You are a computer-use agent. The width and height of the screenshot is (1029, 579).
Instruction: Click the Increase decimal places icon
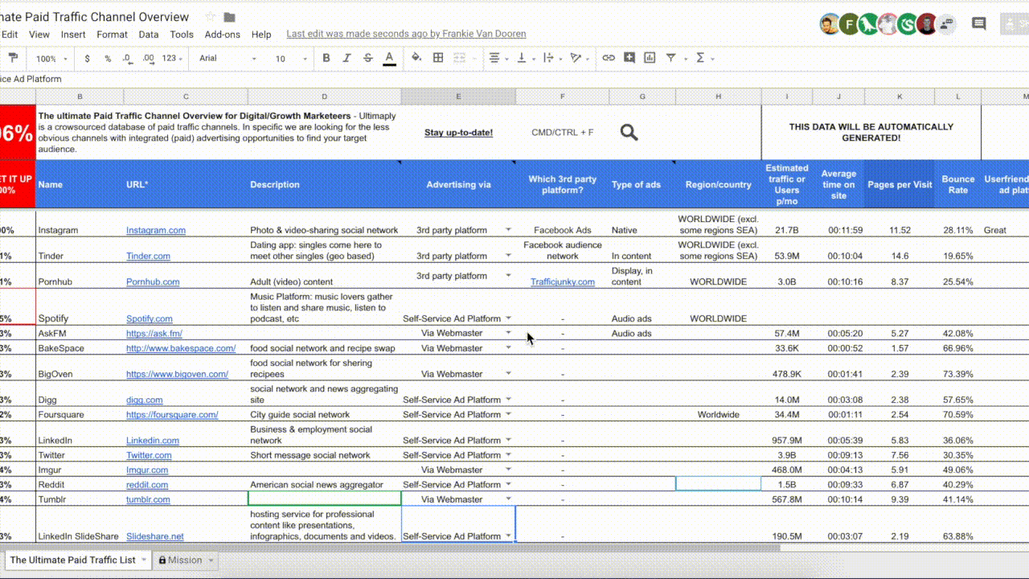click(148, 59)
